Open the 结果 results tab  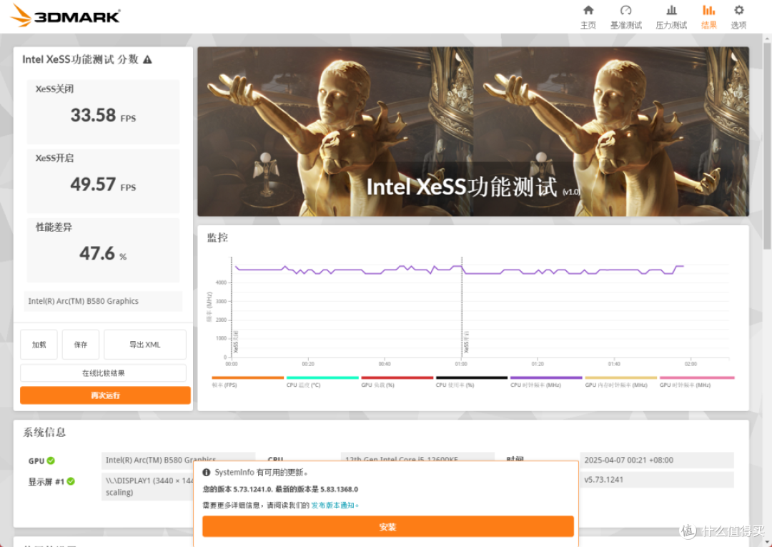pos(708,17)
